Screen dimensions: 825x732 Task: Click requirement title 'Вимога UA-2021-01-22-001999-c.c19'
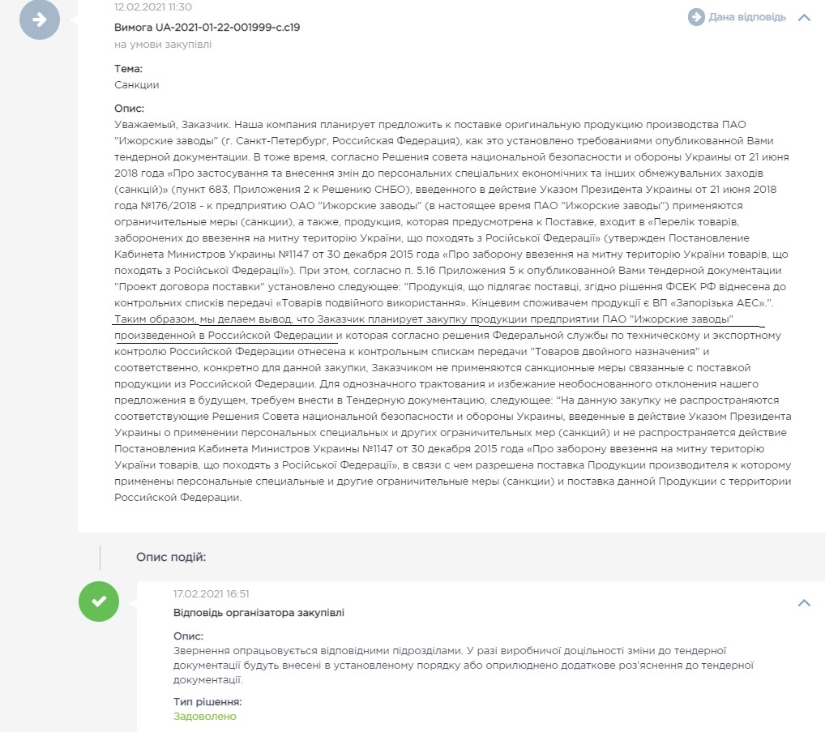207,28
